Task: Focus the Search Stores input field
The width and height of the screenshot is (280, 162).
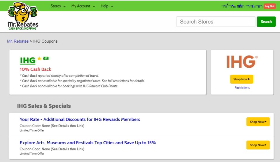Action: tap(216, 22)
